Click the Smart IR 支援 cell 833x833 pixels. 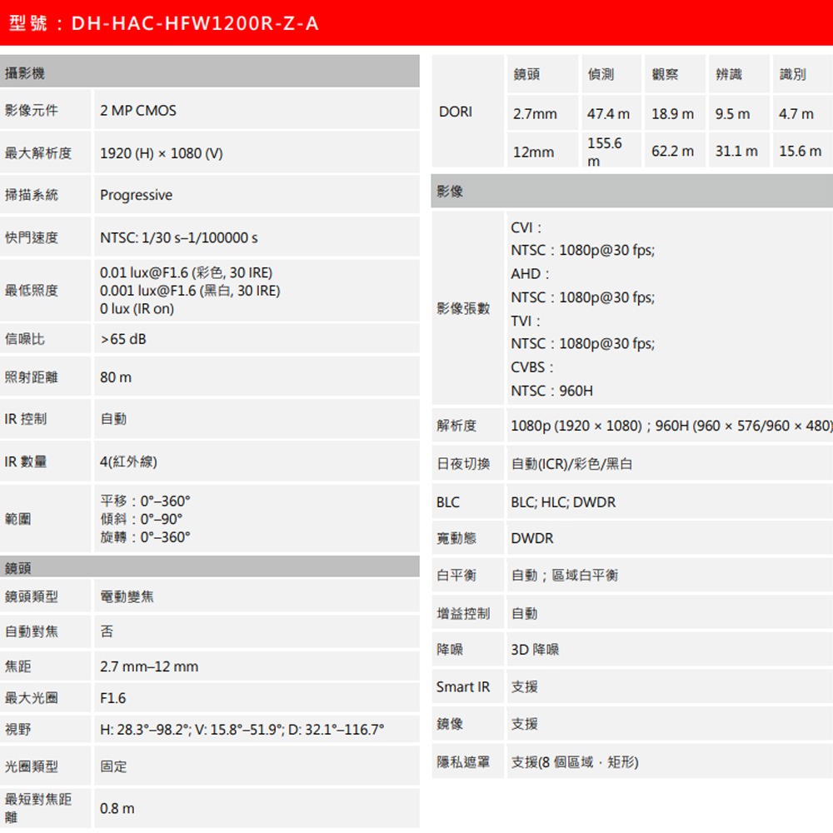(525, 686)
